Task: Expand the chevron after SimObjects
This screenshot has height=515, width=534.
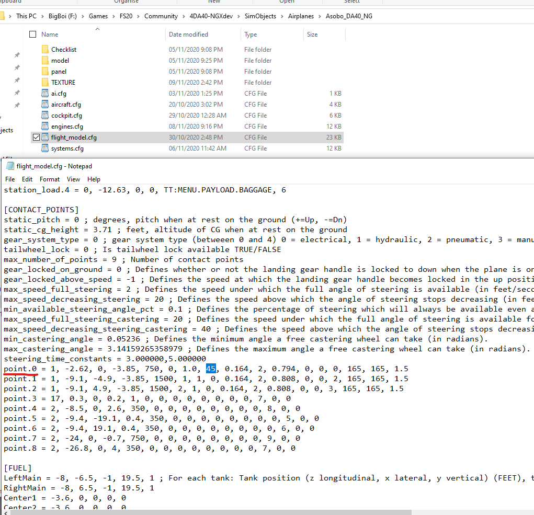Action: tap(282, 16)
